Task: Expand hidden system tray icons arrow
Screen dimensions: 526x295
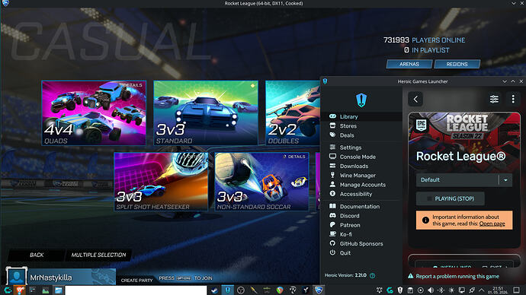Action: point(481,290)
